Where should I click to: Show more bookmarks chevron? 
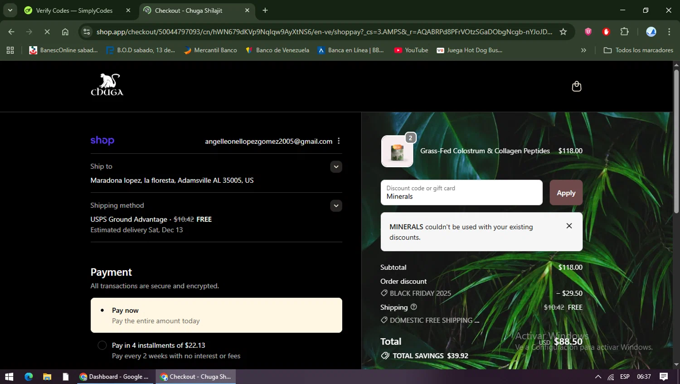click(583, 50)
